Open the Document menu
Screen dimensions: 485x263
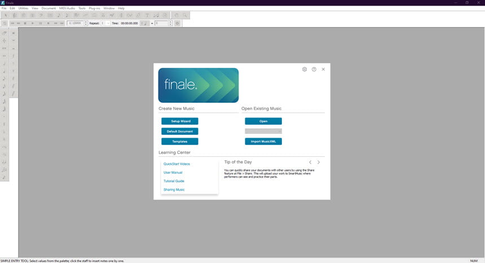(x=48, y=8)
